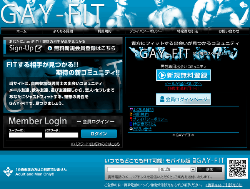The height and width of the screenshot is (189, 250).
Task: Focus the パスワード input field
Action: (62, 135)
